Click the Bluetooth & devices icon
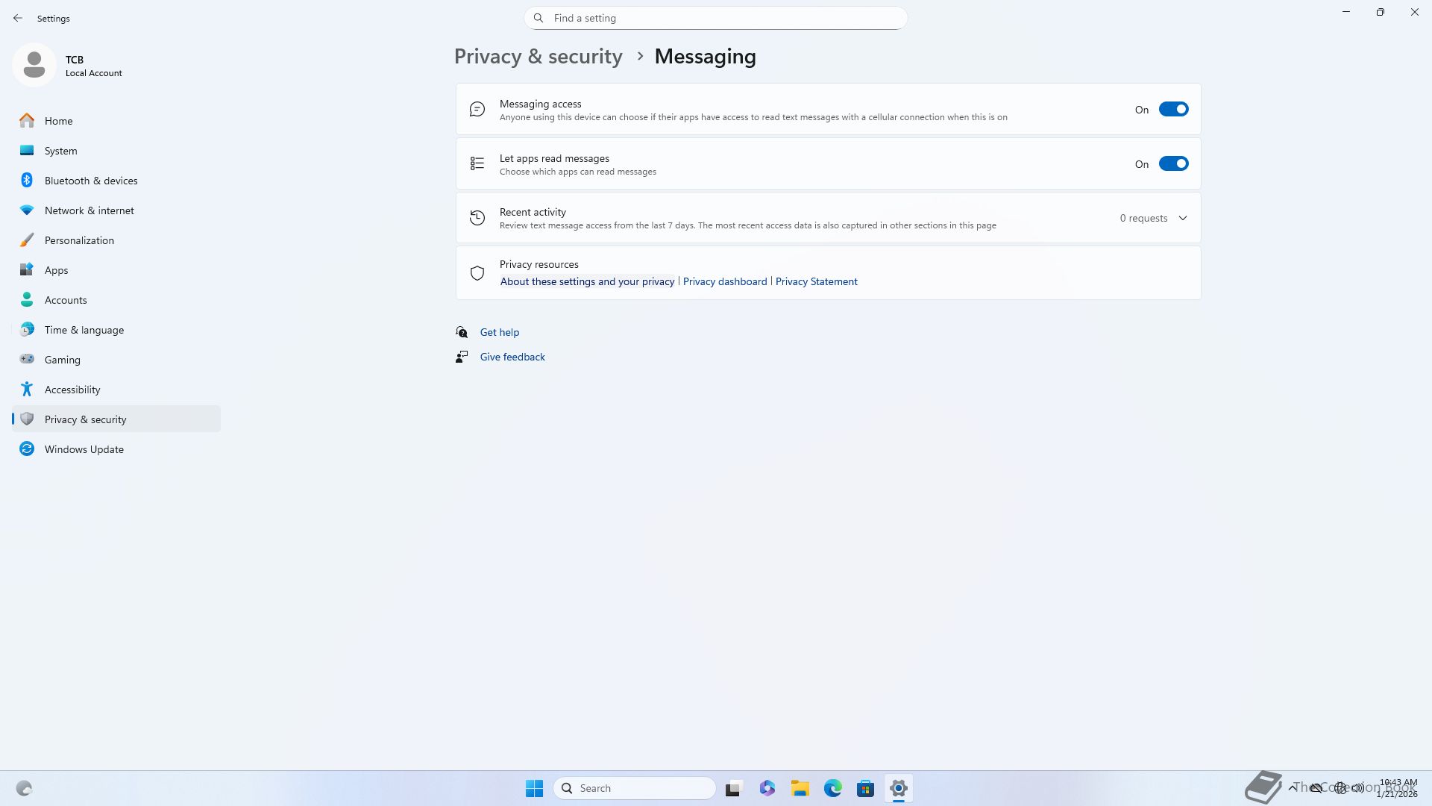This screenshot has width=1432, height=806. (27, 181)
